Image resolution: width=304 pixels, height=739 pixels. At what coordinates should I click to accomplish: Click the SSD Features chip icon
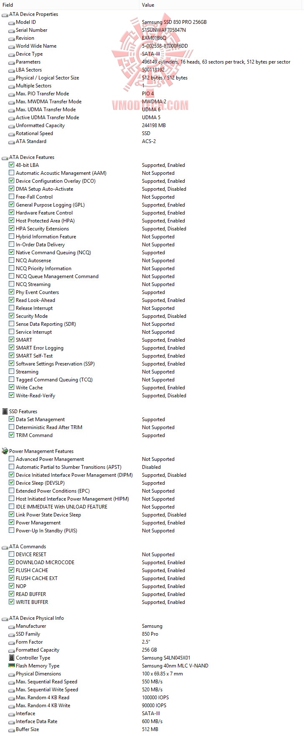coord(5,412)
